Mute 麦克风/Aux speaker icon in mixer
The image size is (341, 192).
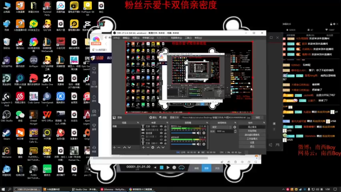tap(199, 133)
